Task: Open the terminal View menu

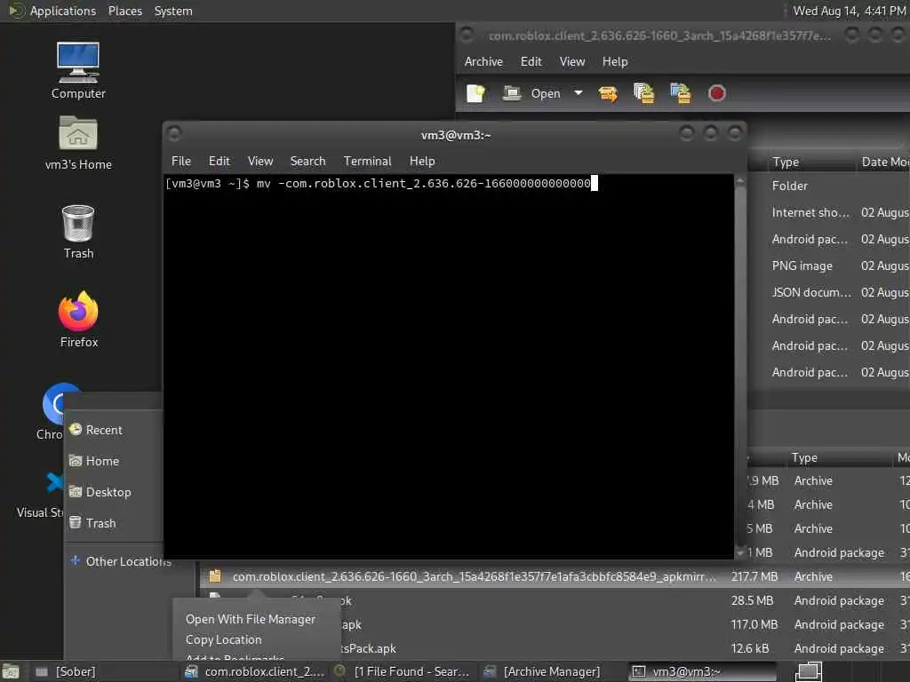Action: click(260, 161)
